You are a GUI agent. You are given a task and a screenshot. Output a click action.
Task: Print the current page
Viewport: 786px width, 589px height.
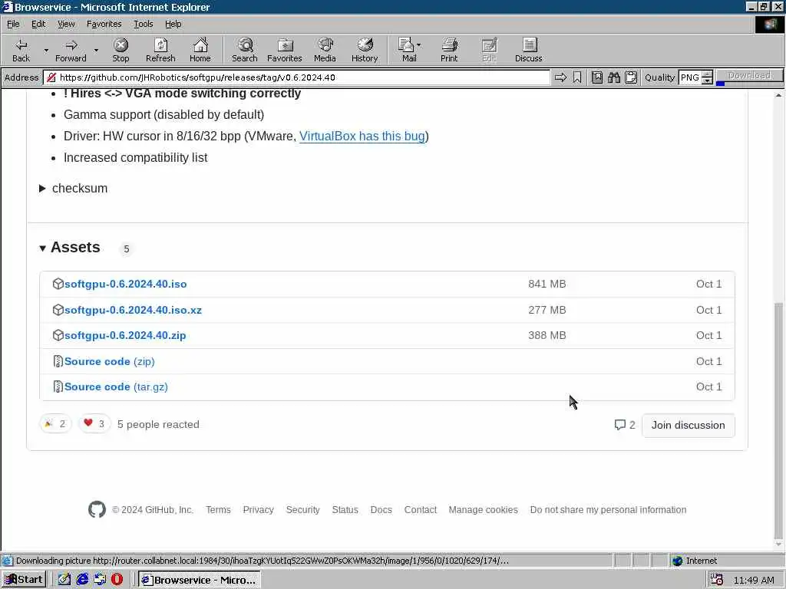(x=449, y=50)
